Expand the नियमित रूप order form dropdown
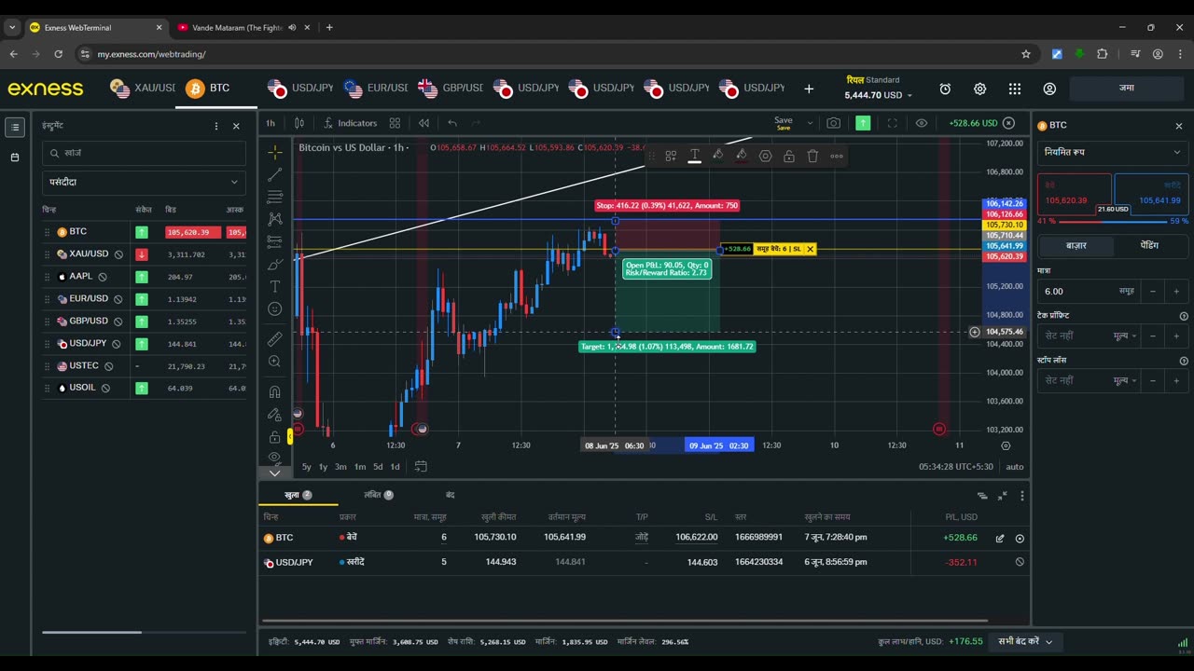 1113,152
